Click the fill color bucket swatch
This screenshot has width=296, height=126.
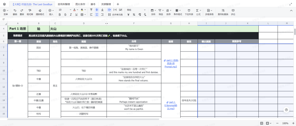click(x=82, y=10)
